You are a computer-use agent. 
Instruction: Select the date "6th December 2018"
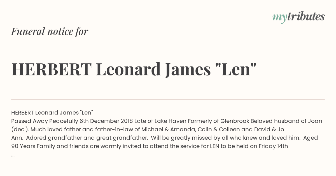(x=106, y=121)
